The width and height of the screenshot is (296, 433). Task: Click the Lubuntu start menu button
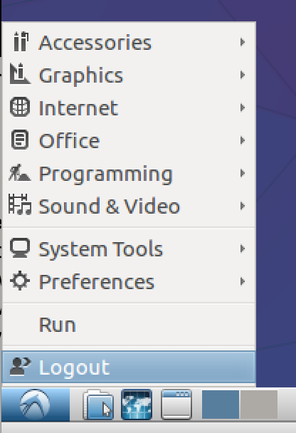pos(36,405)
